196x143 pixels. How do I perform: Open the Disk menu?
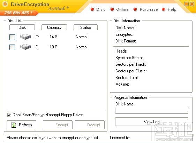(100, 9)
